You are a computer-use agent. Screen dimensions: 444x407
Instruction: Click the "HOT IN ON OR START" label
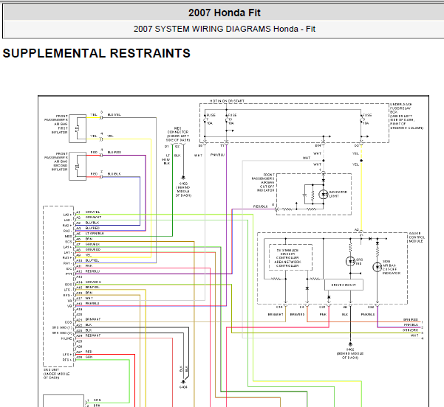(227, 101)
